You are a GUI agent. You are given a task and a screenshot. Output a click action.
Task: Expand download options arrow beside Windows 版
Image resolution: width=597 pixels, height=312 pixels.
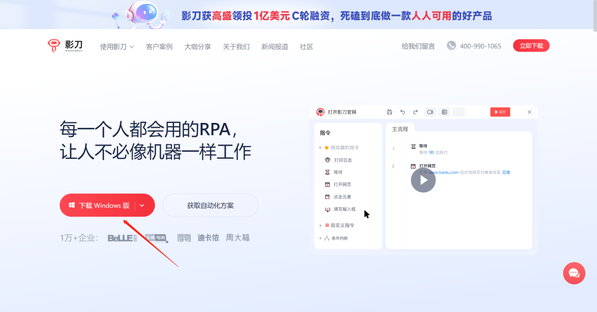click(x=142, y=206)
